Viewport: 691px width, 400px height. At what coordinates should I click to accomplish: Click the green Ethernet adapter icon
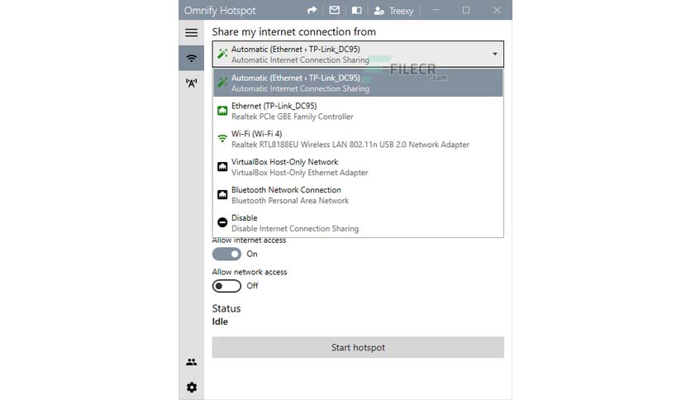tap(222, 111)
